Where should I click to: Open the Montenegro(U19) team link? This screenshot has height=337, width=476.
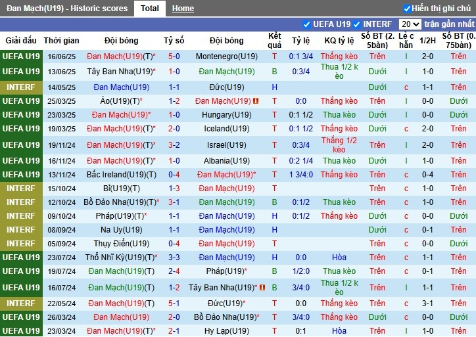226,56
